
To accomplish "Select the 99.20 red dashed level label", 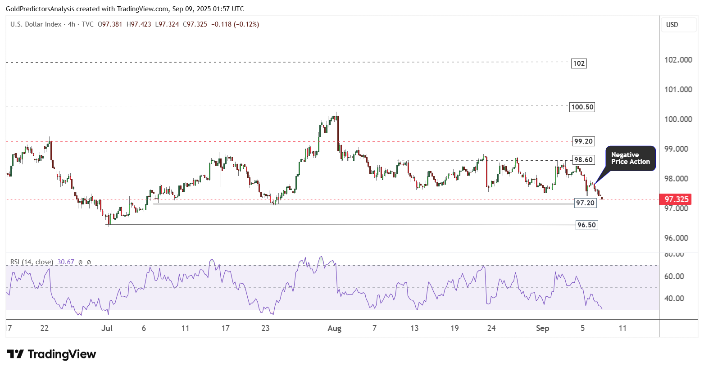I will (x=583, y=141).
